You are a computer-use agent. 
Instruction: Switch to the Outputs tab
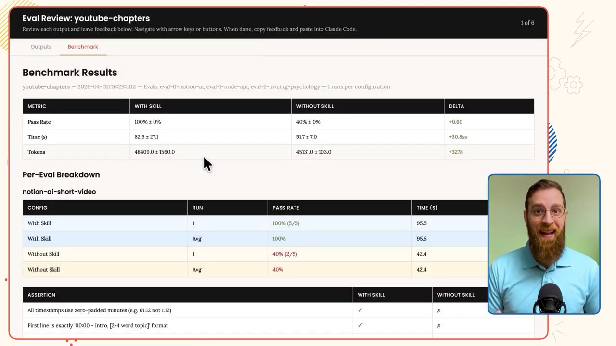(x=41, y=47)
